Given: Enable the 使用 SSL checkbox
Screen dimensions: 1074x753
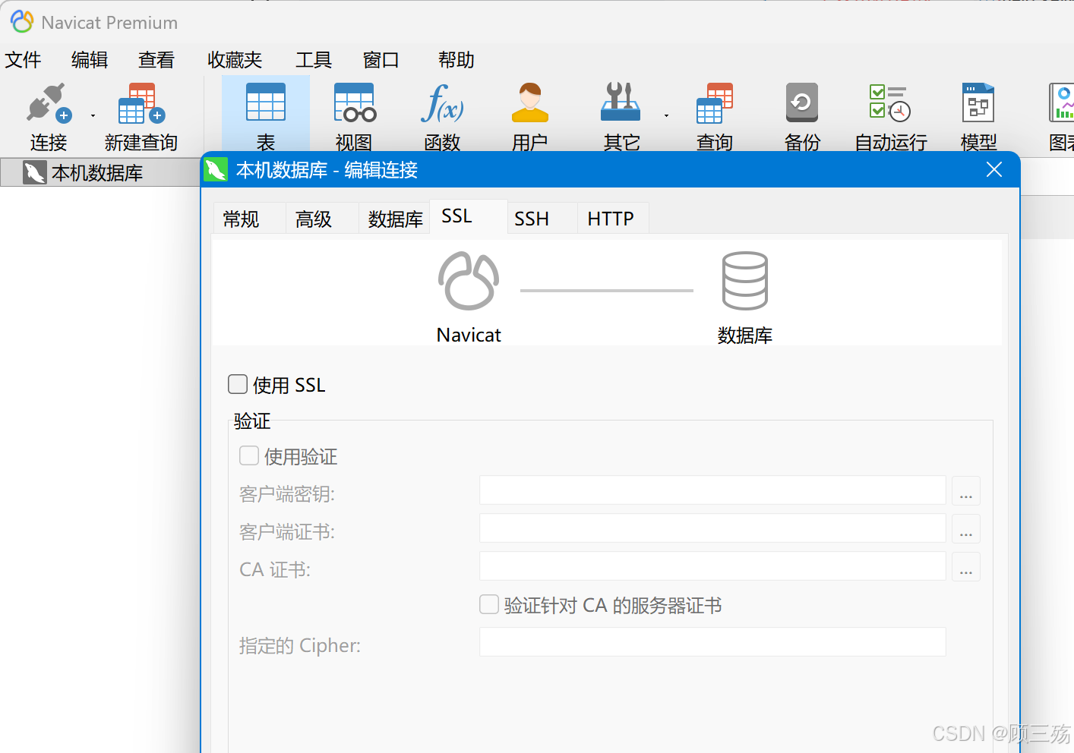Looking at the screenshot, I should pos(238,384).
